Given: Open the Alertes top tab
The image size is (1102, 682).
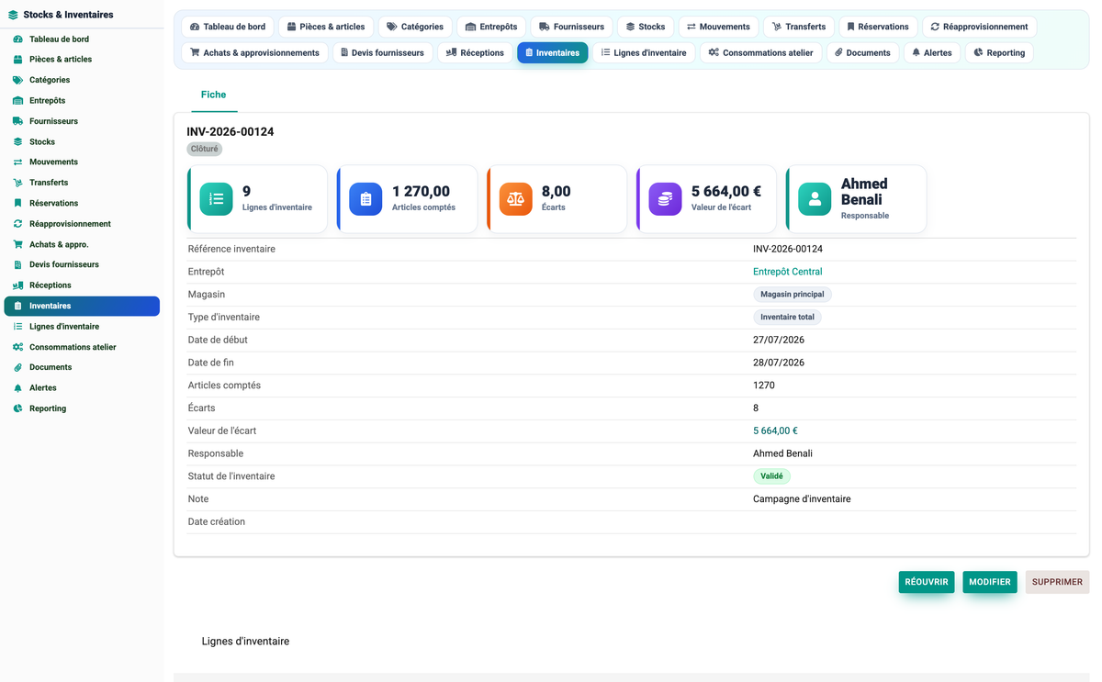Looking at the screenshot, I should coord(932,52).
